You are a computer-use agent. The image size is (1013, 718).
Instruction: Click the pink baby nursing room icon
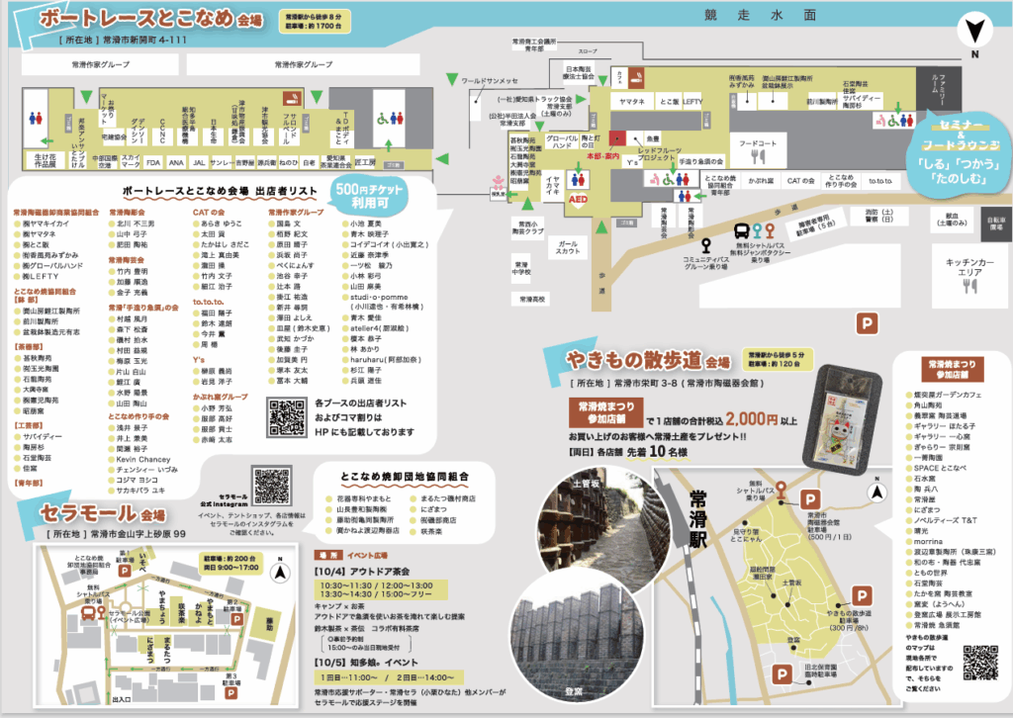(x=499, y=181)
